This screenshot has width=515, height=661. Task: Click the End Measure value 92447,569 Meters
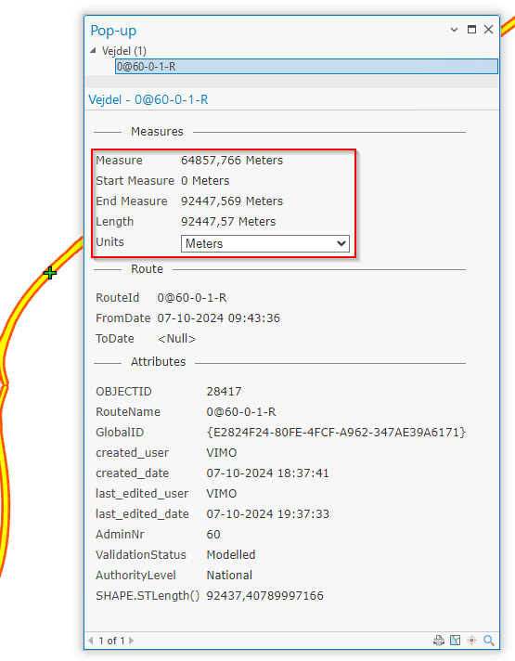pos(232,201)
